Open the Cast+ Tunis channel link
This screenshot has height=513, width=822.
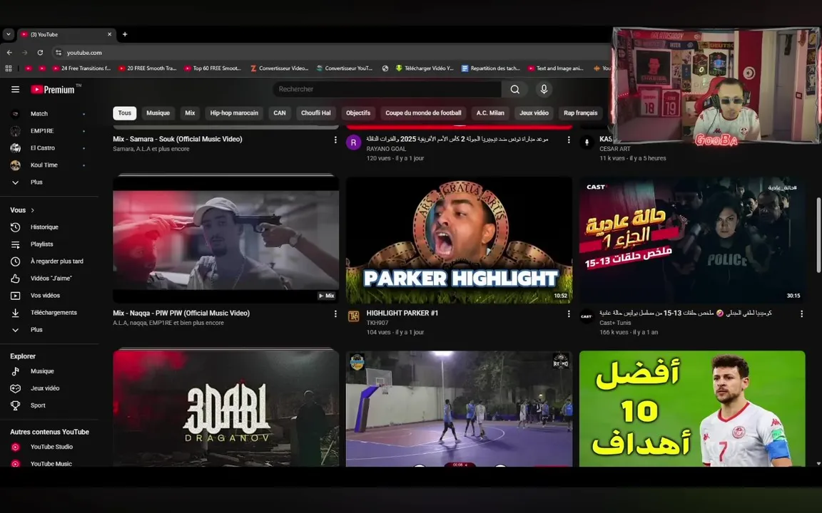[616, 323]
